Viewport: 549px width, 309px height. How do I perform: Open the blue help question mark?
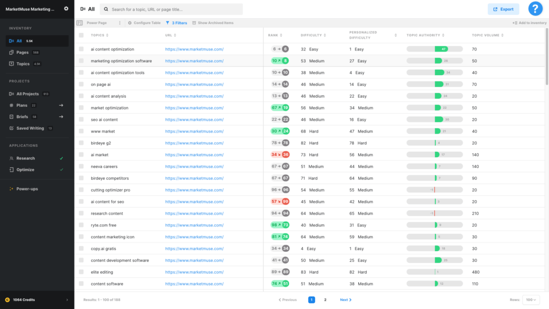(535, 9)
